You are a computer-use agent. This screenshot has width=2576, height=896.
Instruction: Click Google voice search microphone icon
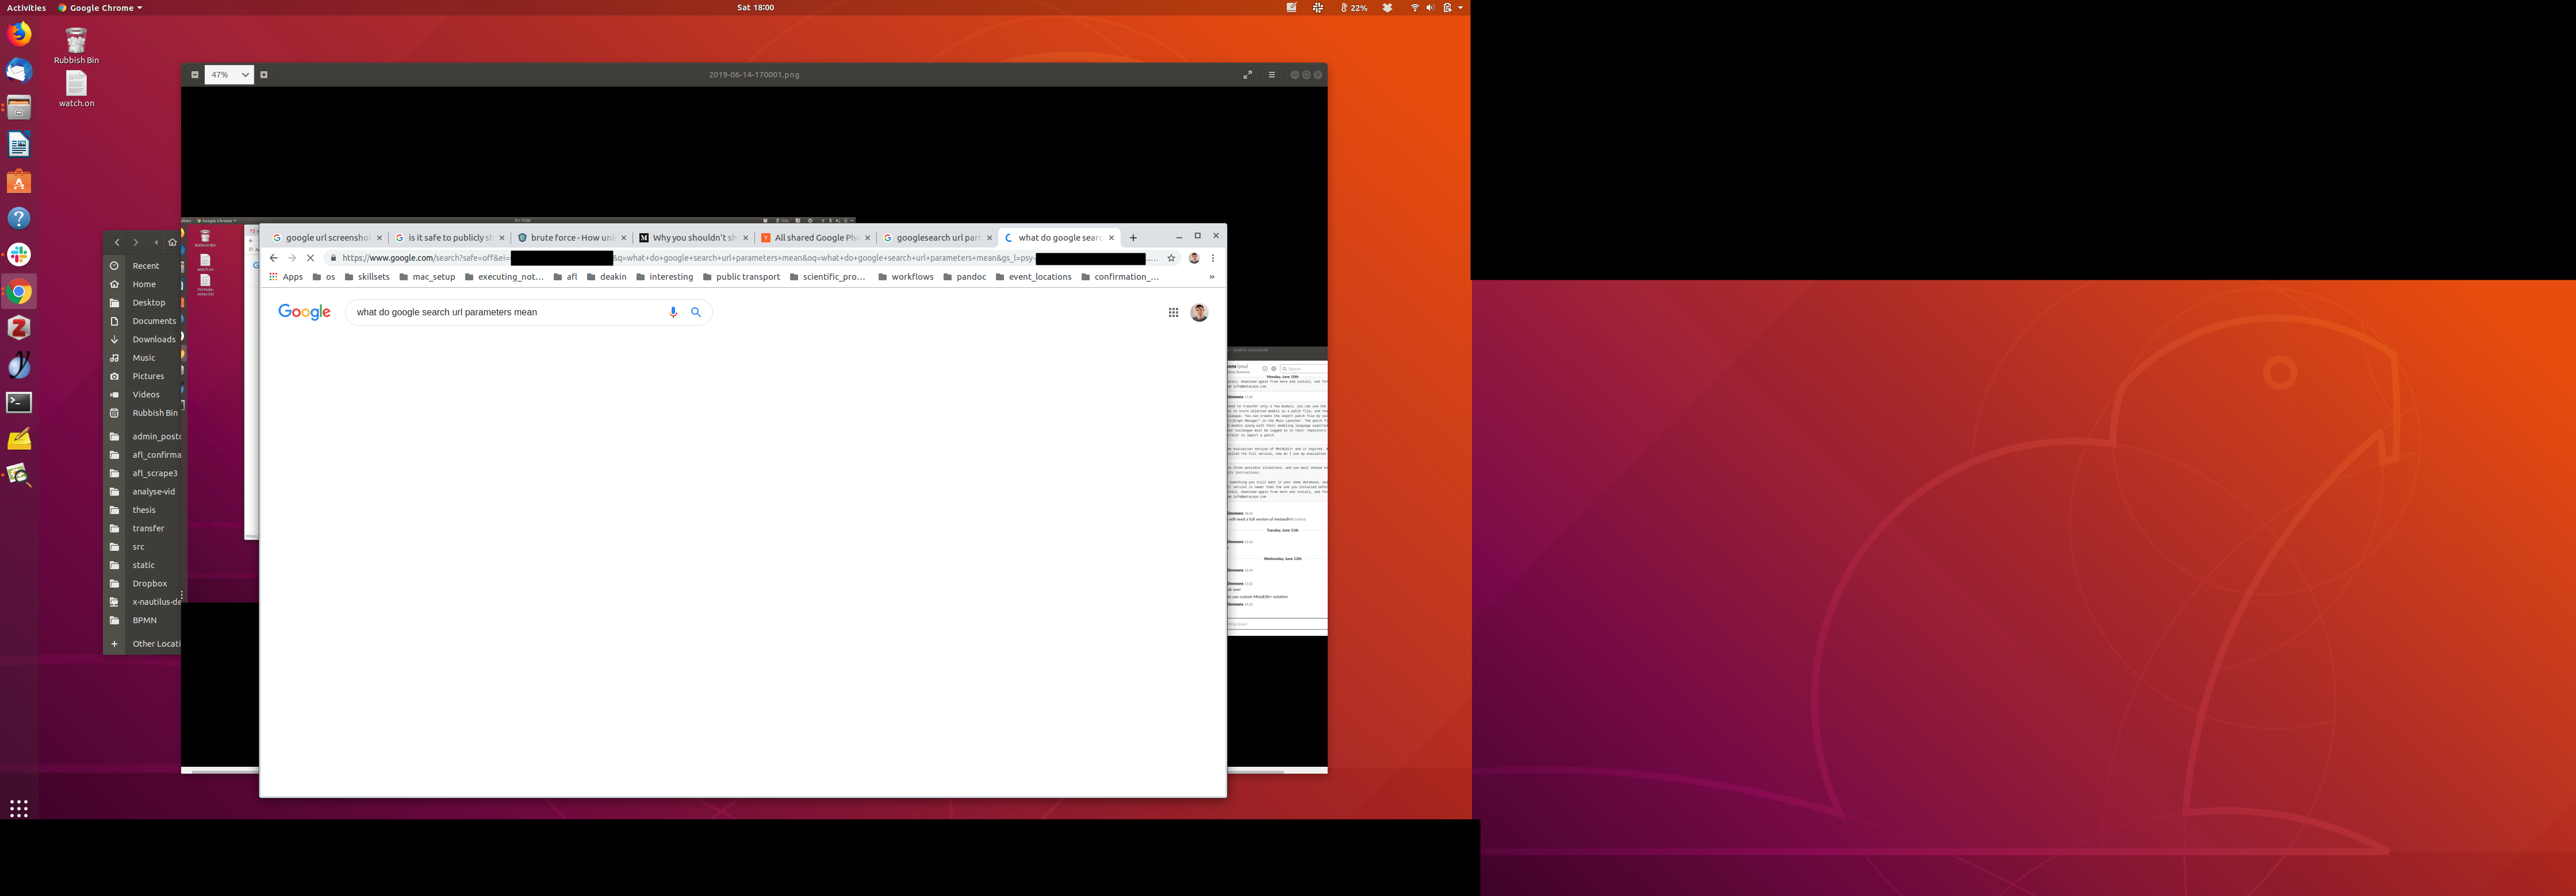(x=673, y=312)
